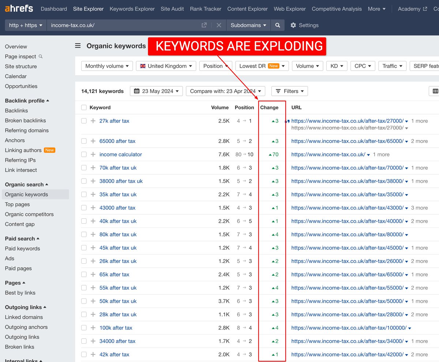Click the featured snippet quote icon for 27k after tax
The height and width of the screenshot is (362, 439).
(287, 121)
